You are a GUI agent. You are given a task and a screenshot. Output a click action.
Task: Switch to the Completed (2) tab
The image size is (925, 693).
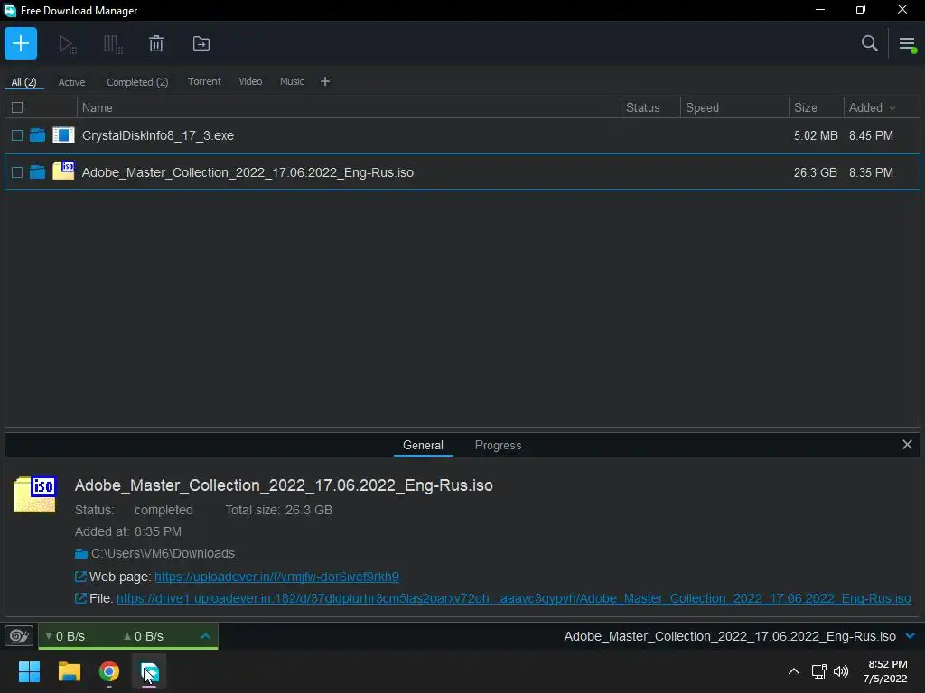pos(137,82)
